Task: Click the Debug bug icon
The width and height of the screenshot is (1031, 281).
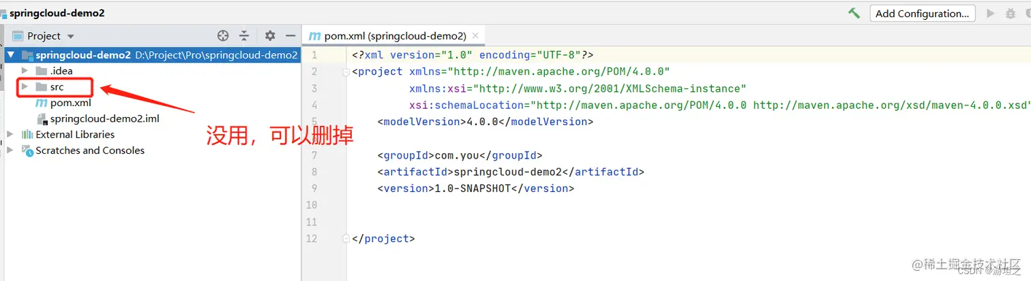Action: click(x=1011, y=14)
